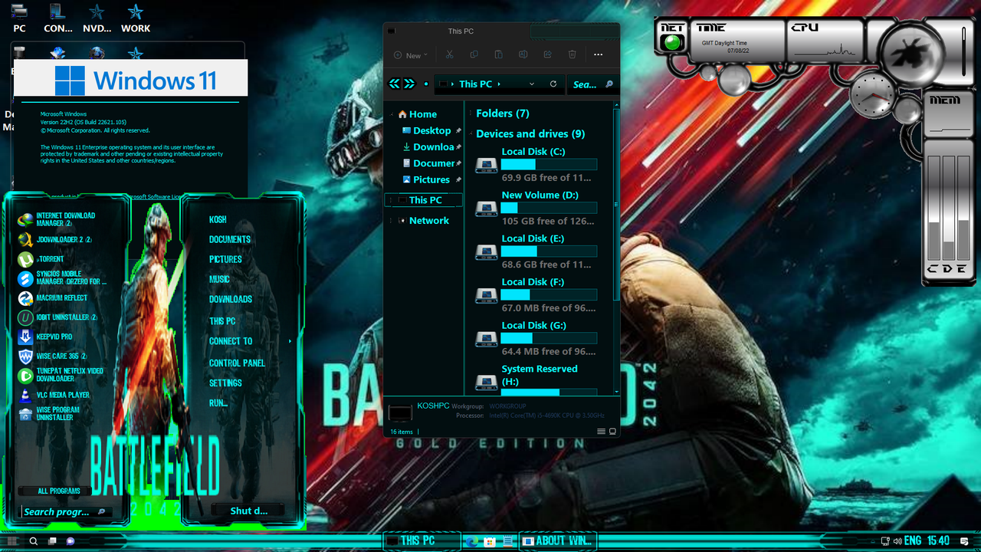This screenshot has height=552, width=981.
Task: Switch to About Windows taskbar button
Action: point(557,541)
